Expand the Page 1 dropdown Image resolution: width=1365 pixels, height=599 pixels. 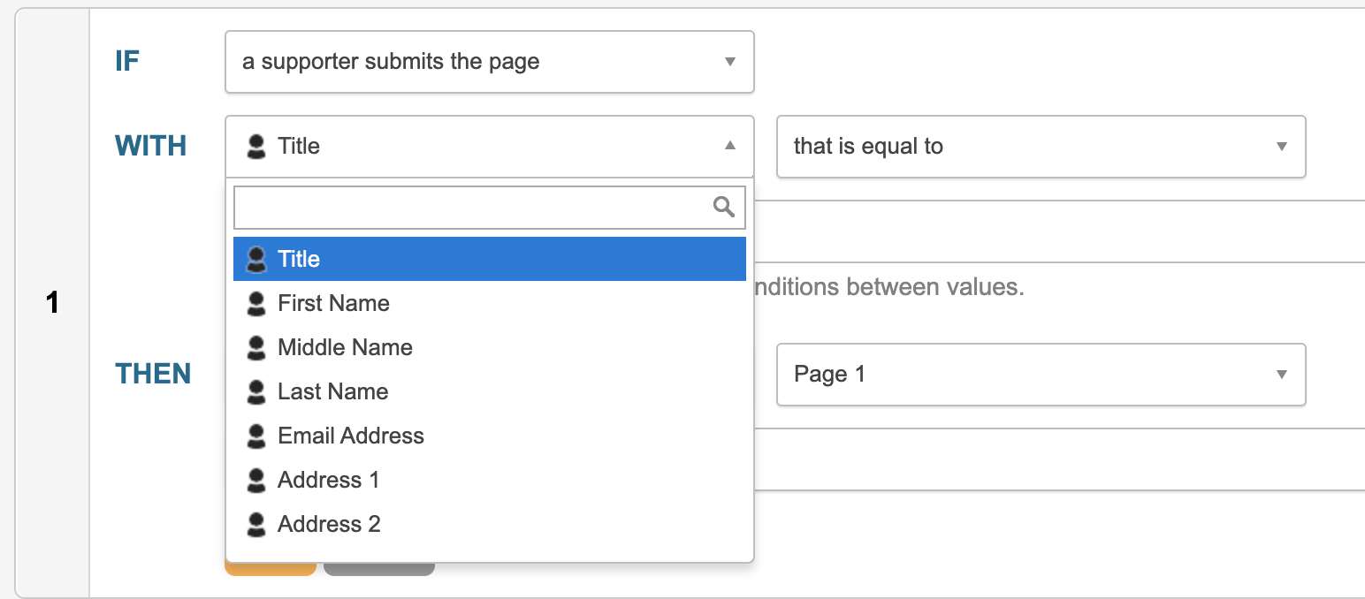1041,375
